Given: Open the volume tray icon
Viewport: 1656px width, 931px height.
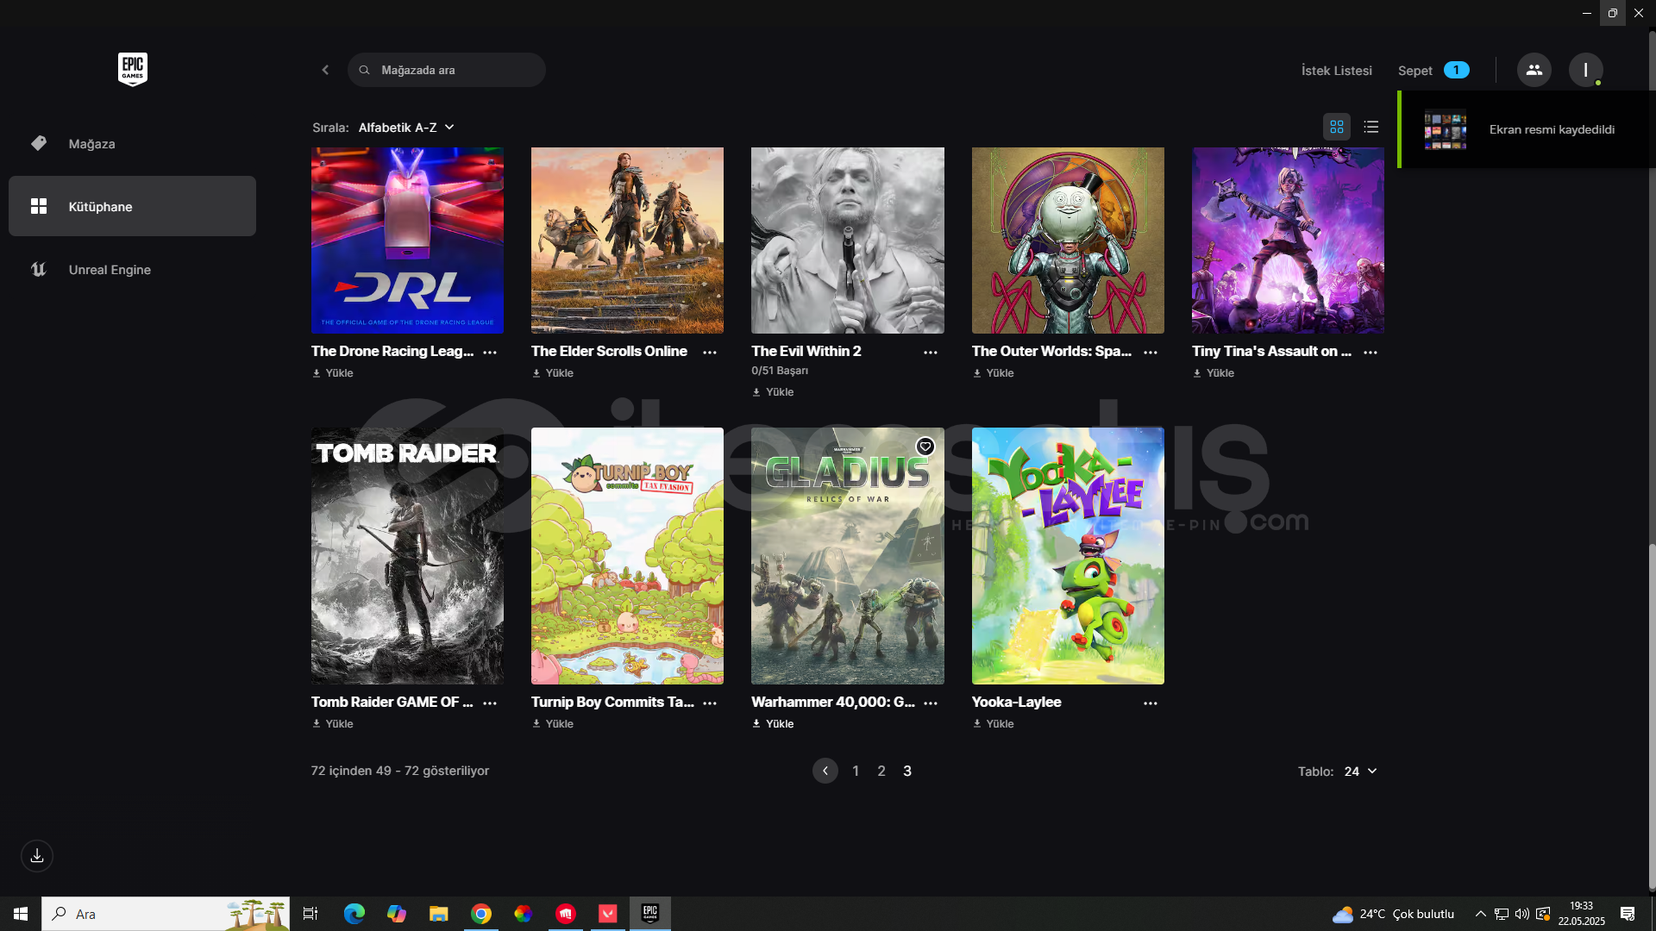Looking at the screenshot, I should (1522, 914).
